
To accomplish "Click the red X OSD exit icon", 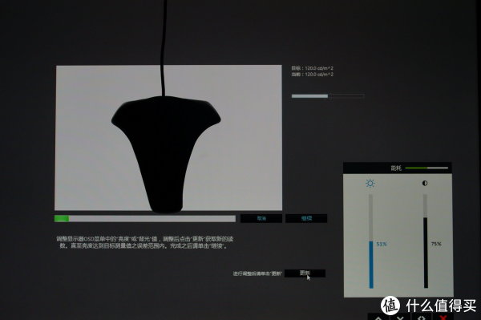I will click(443, 317).
